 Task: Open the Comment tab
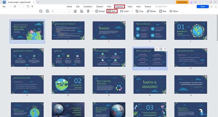click(88, 7)
